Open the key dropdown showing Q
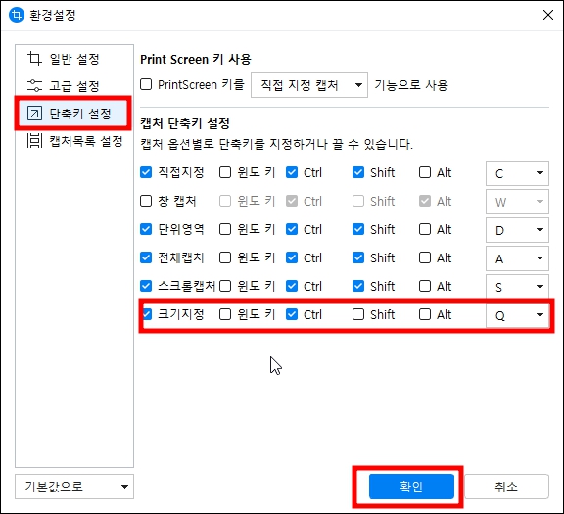The image size is (564, 514). 517,315
